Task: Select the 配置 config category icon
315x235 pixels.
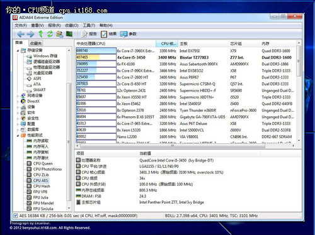Action: pyautogui.click(x=23, y=124)
